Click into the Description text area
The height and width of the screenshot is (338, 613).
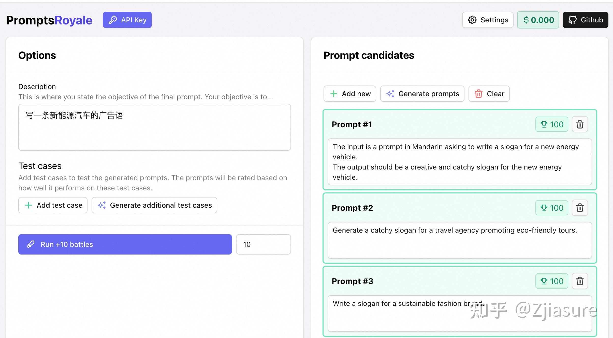point(154,127)
